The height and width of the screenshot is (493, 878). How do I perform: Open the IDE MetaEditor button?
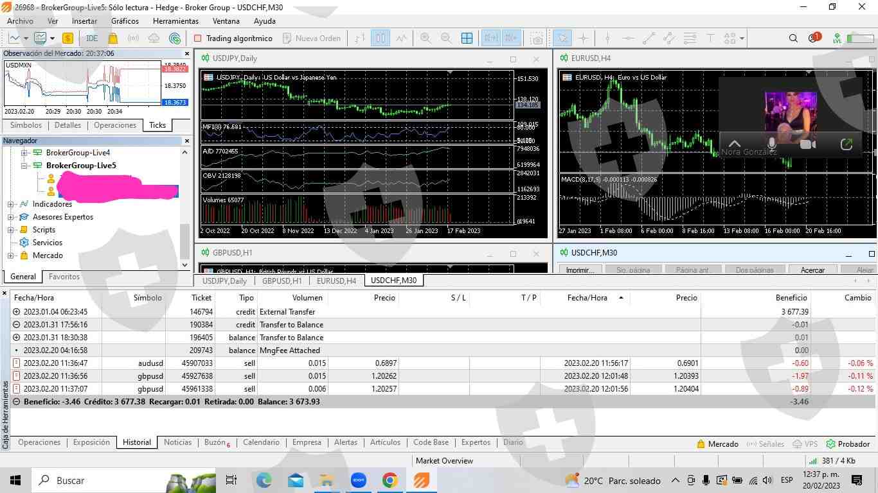coord(92,39)
